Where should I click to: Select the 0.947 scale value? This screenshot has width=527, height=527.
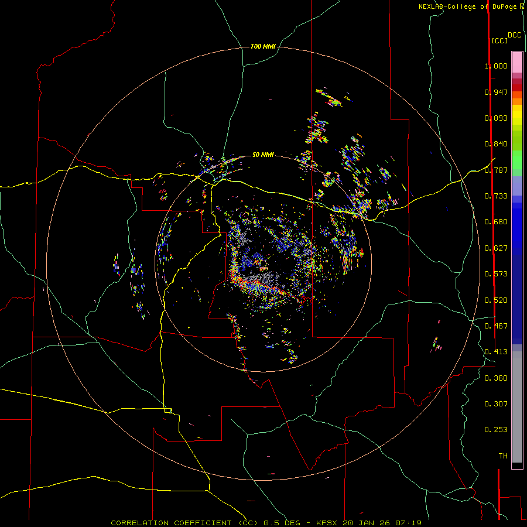pos(496,92)
